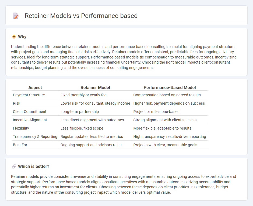Click the 'Performance-Based Model' column header

170,87
